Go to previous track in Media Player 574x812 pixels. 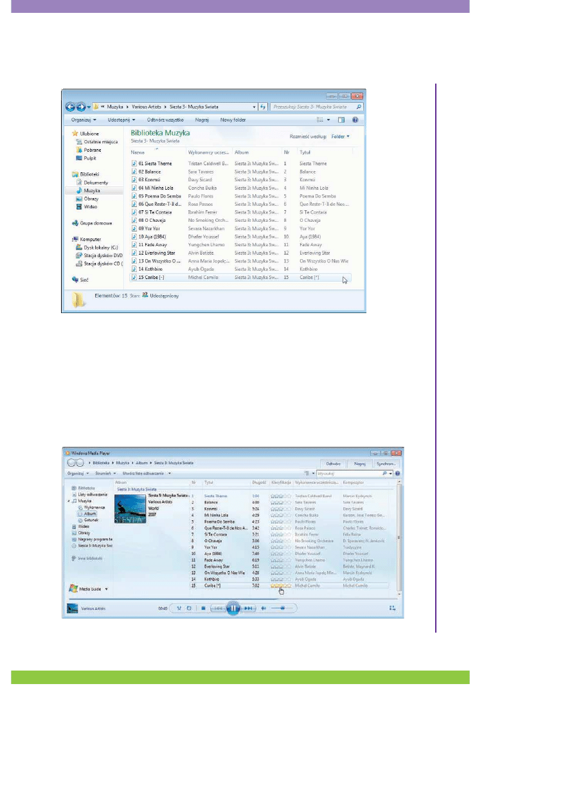click(218, 608)
